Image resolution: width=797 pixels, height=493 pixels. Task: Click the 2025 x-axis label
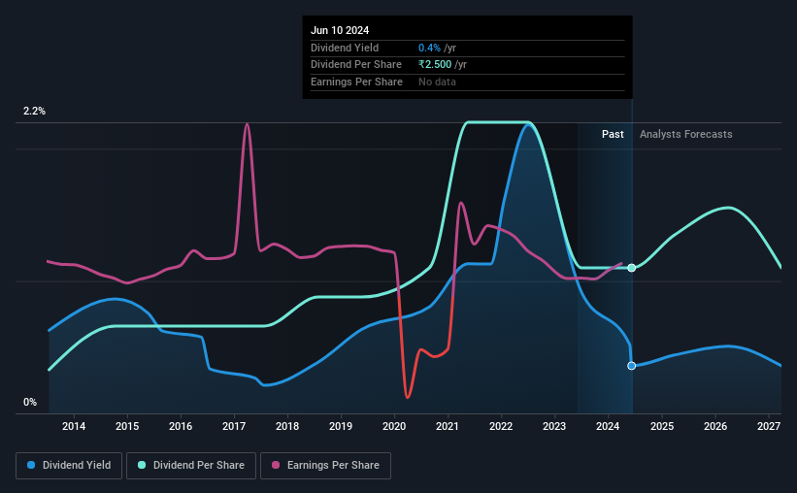pyautogui.click(x=662, y=426)
